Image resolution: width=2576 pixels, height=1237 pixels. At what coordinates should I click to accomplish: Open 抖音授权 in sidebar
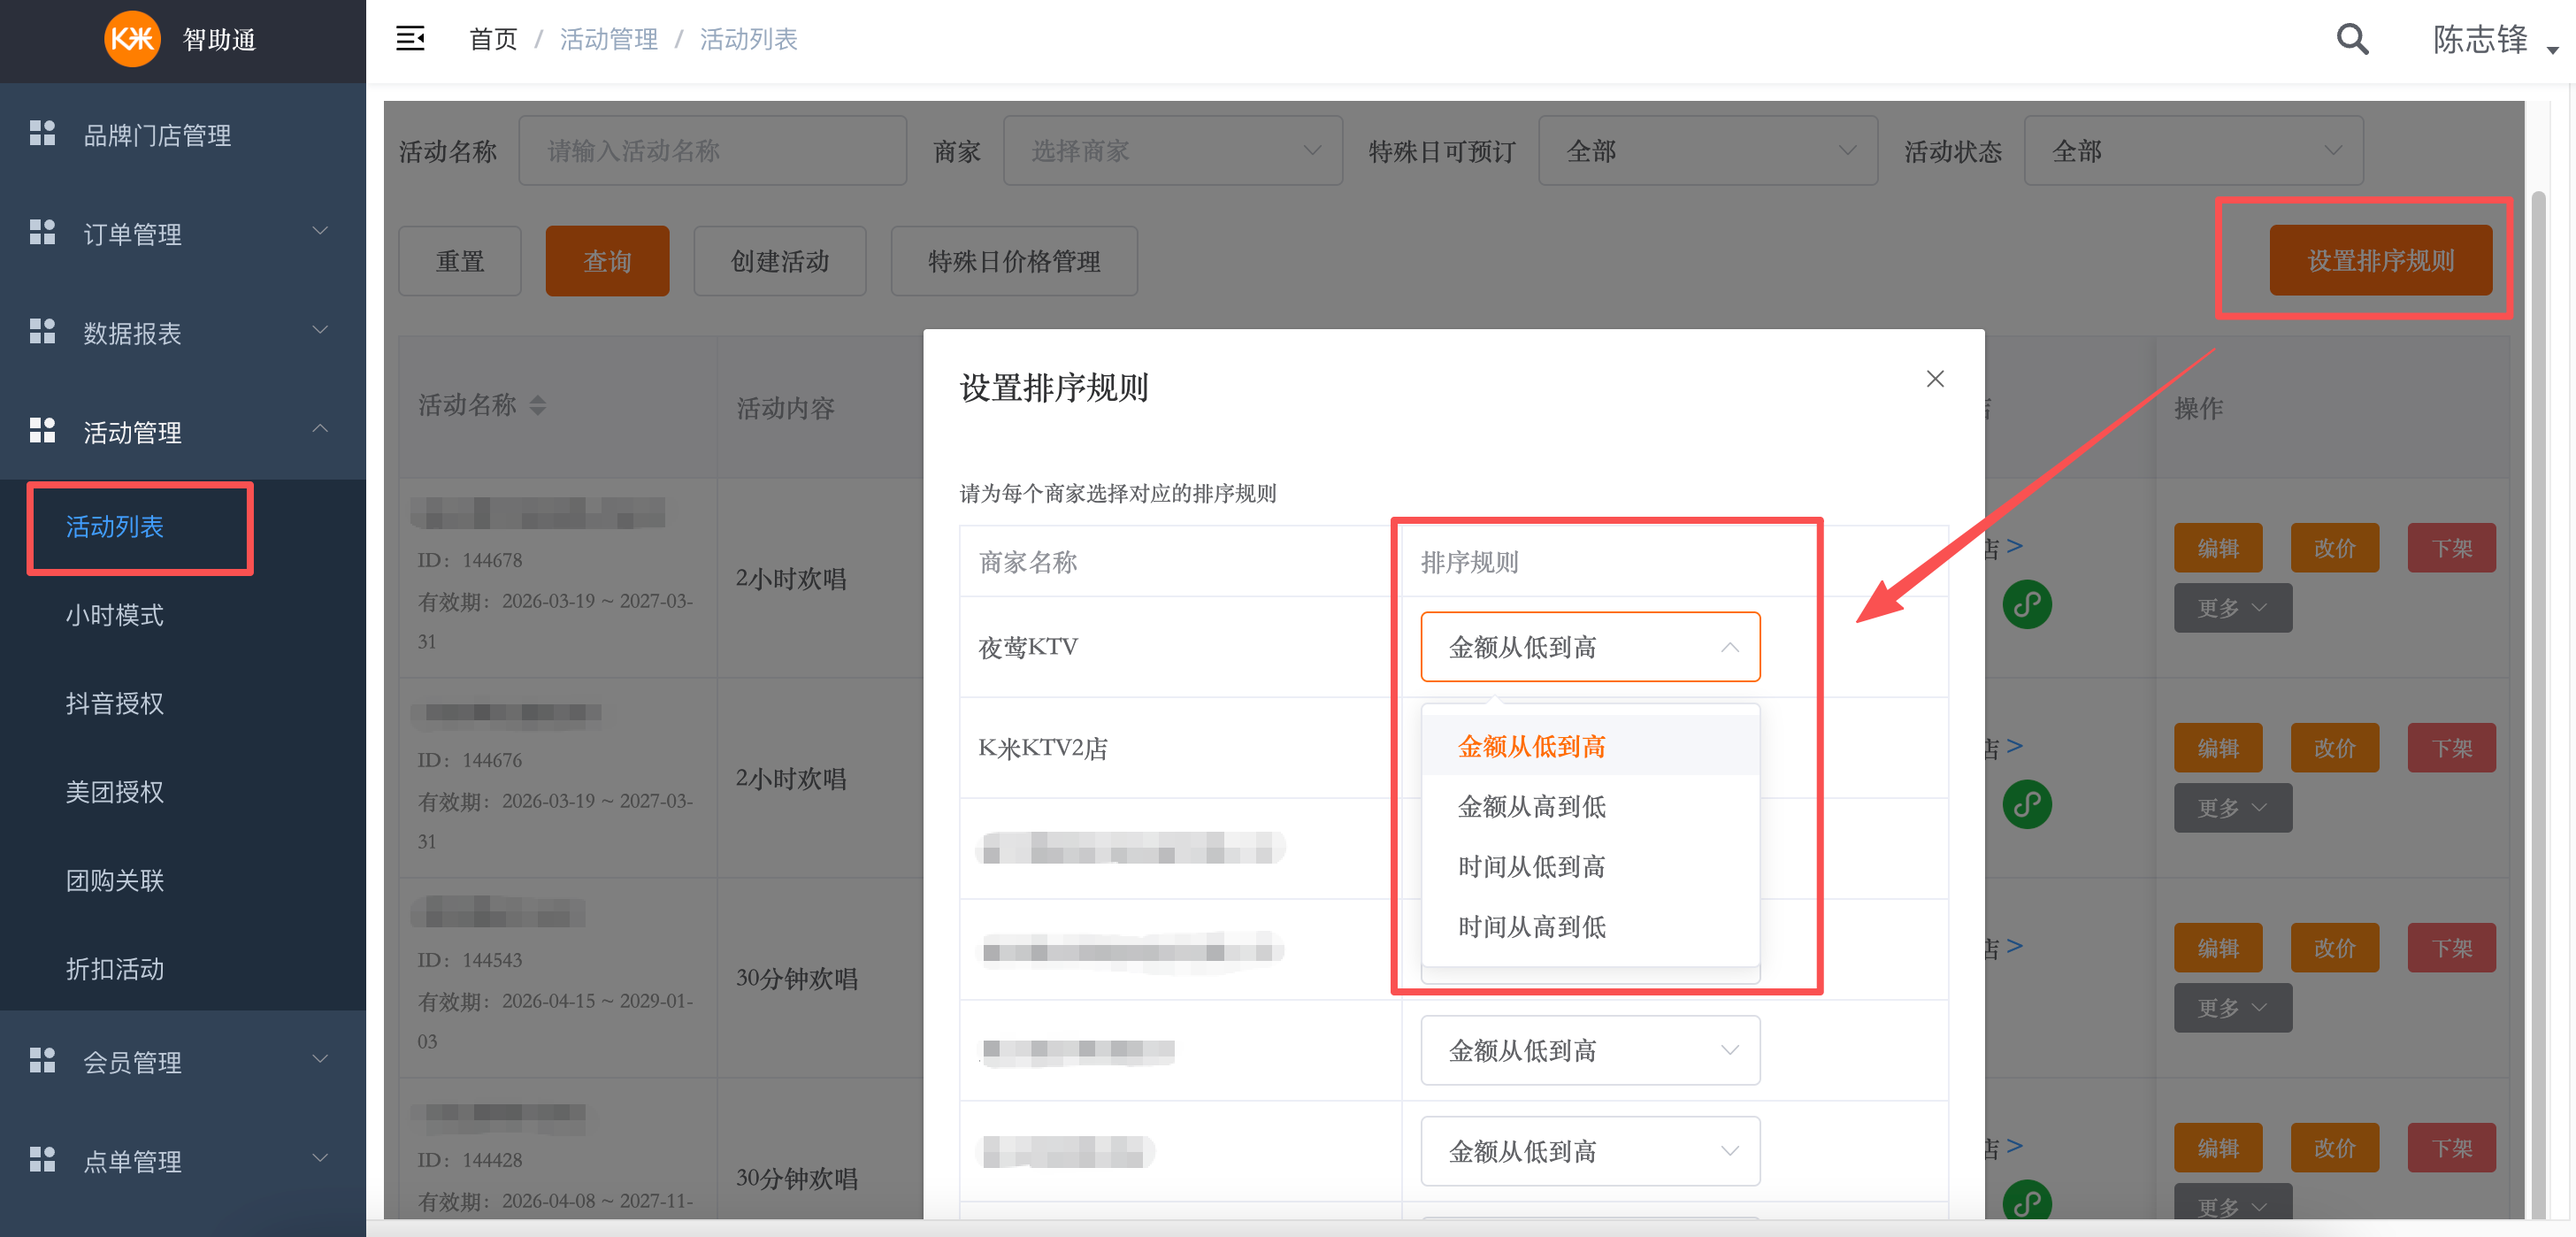(115, 704)
